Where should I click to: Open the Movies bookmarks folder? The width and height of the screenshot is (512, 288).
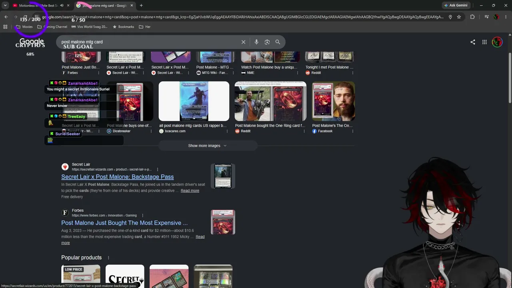(24, 27)
